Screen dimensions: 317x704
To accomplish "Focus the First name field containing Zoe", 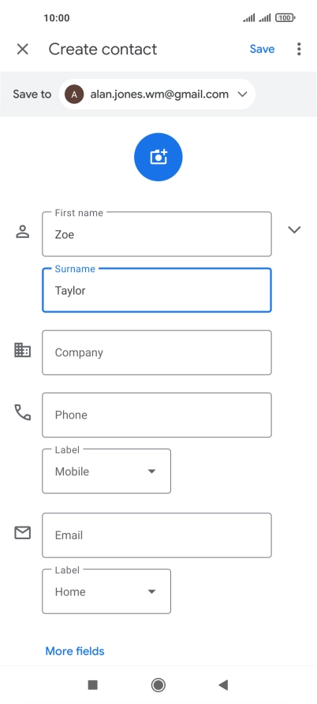I will (157, 234).
